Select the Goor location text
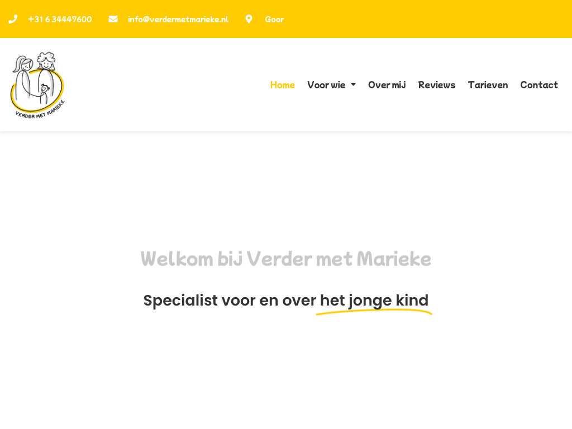Viewport: 572px width, 429px height. 274,20
